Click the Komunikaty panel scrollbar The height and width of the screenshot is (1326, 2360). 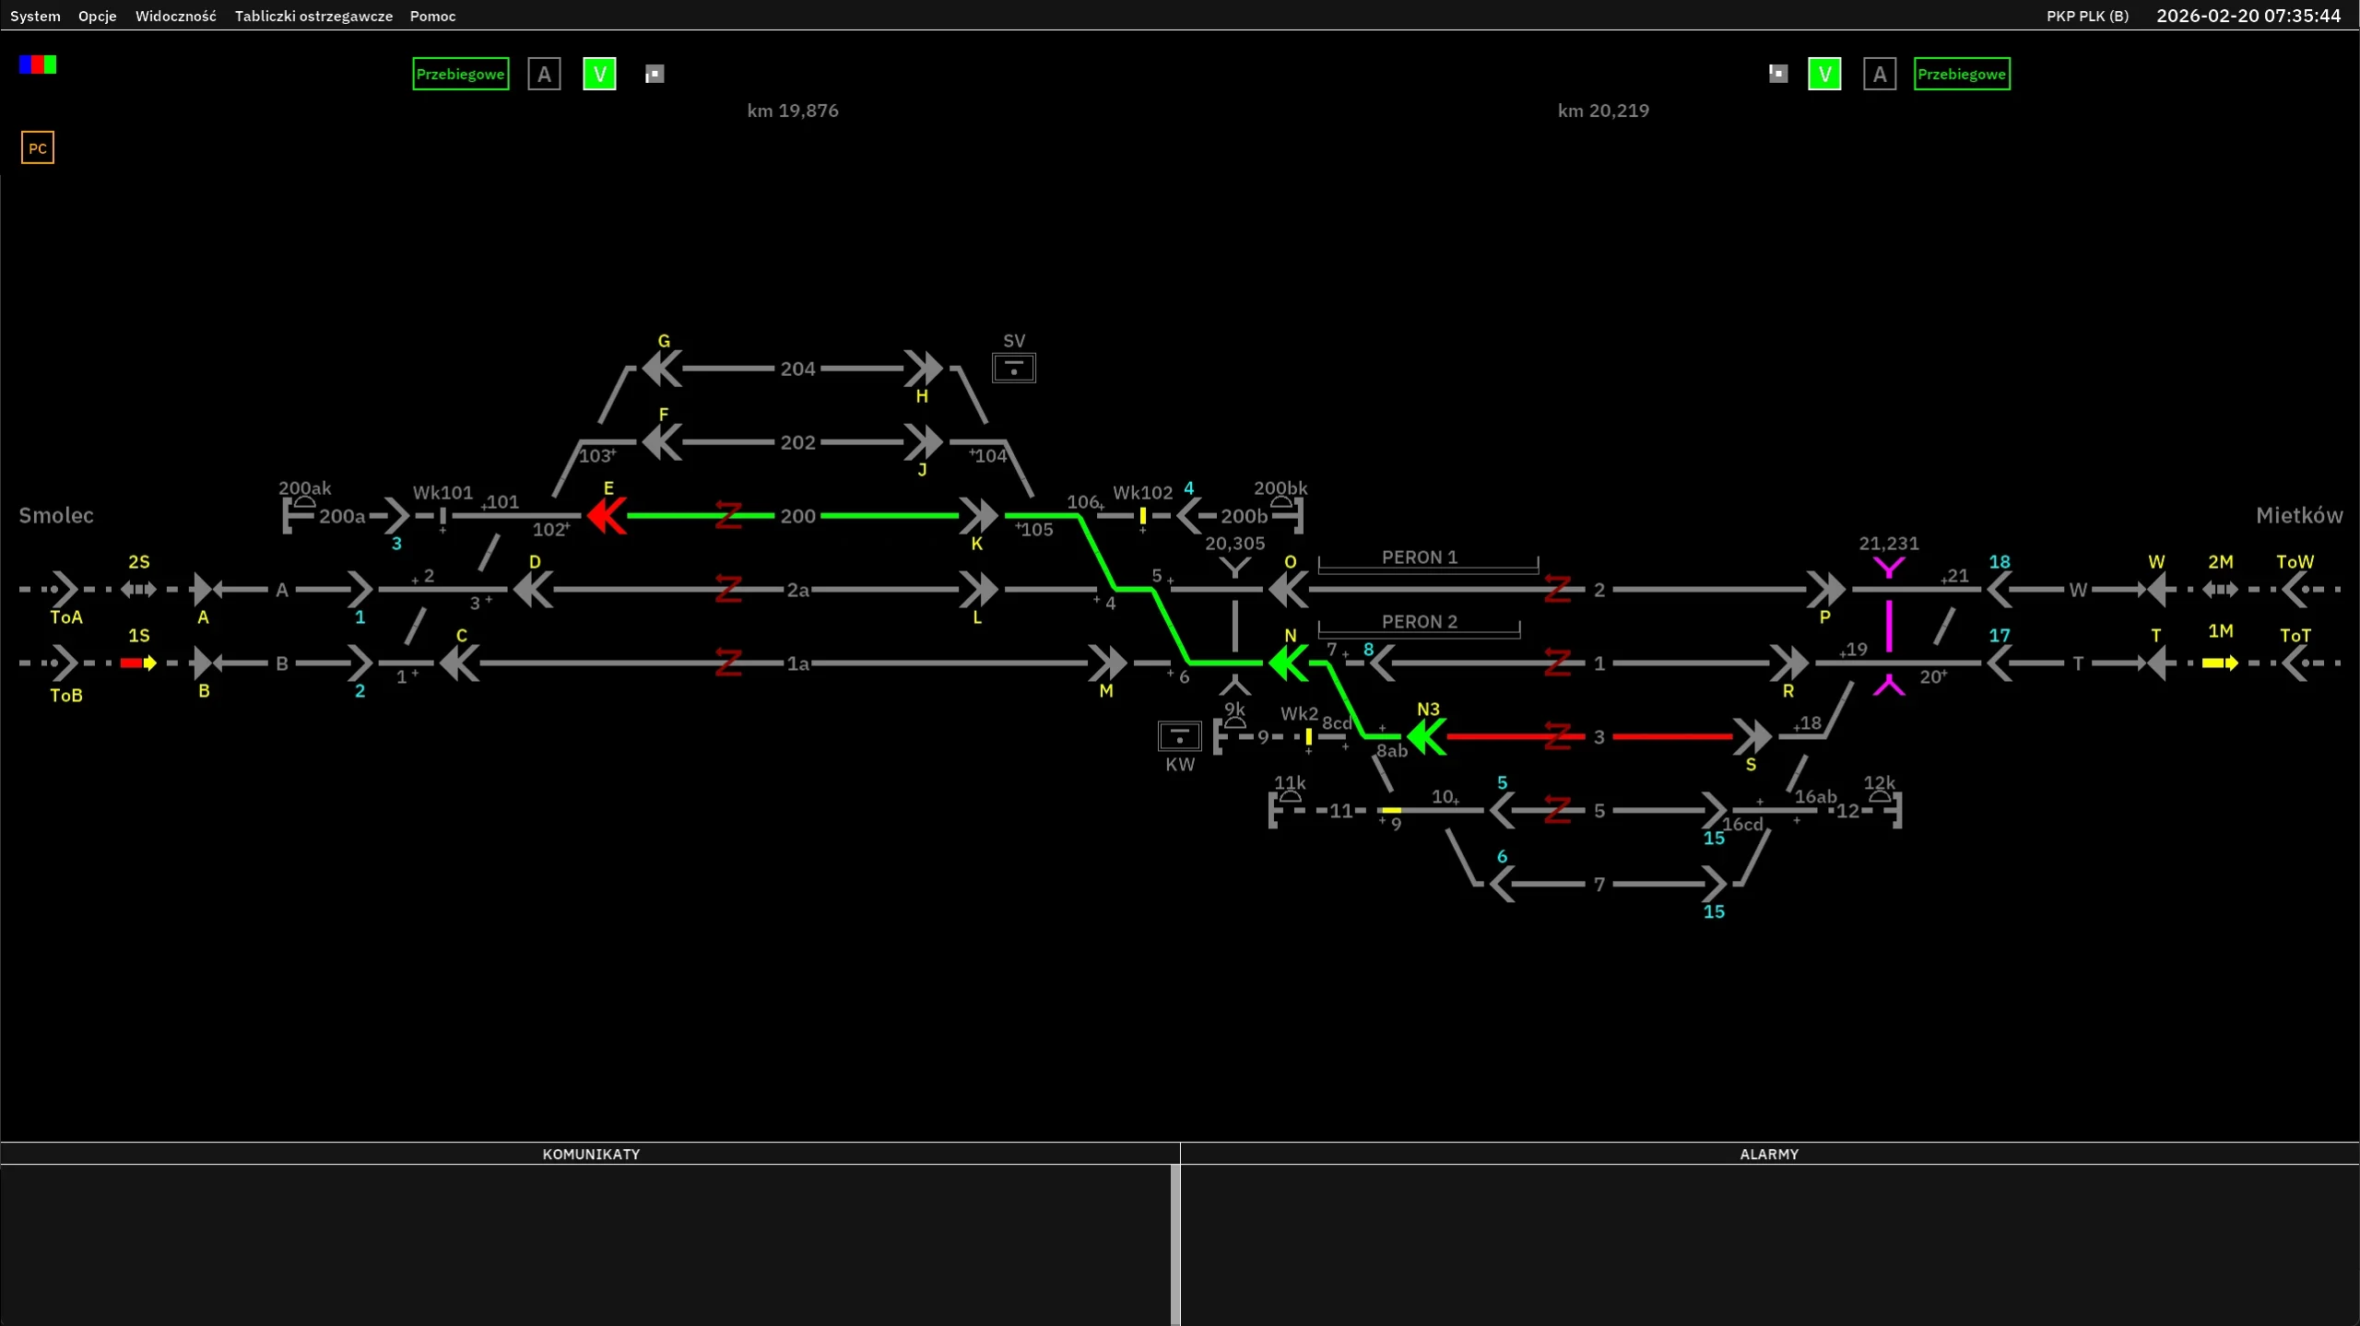(x=1174, y=1244)
